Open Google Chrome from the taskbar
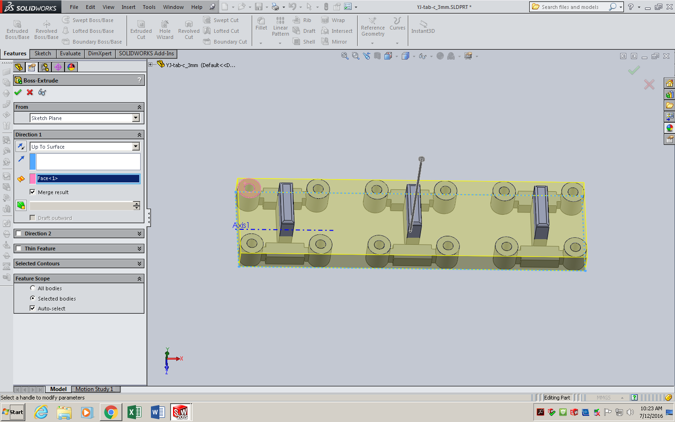Image resolution: width=675 pixels, height=422 pixels. 111,413
